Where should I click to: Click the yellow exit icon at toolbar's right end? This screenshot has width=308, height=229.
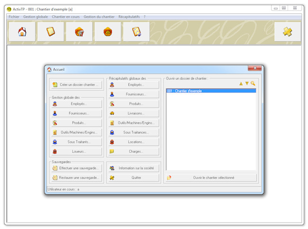(x=287, y=32)
